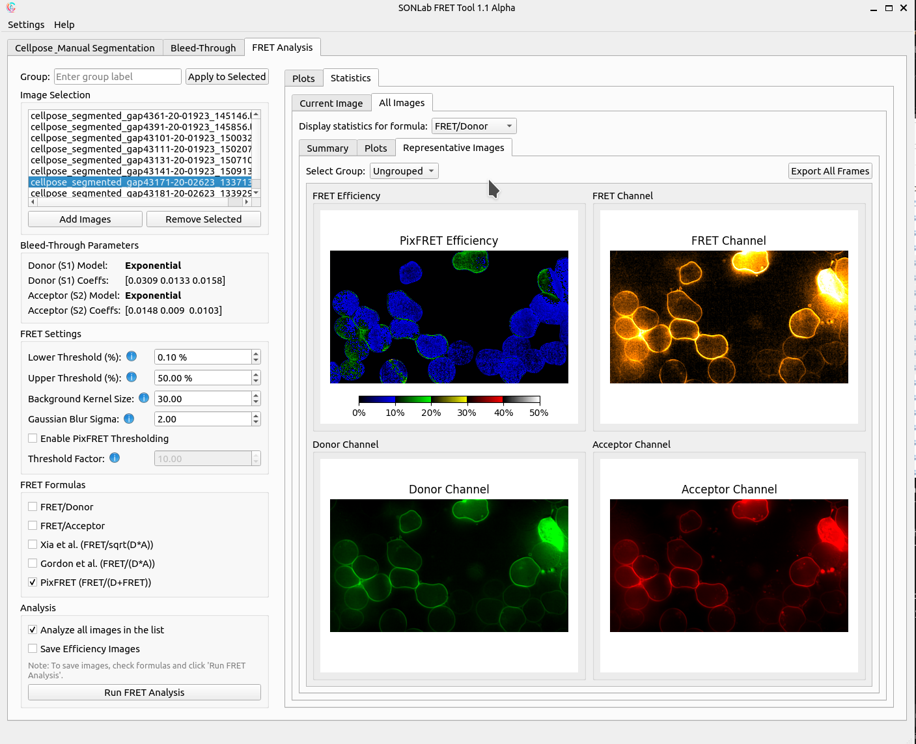Click info icon beside Gaussian Blur Sigma
This screenshot has width=916, height=744.
(129, 419)
